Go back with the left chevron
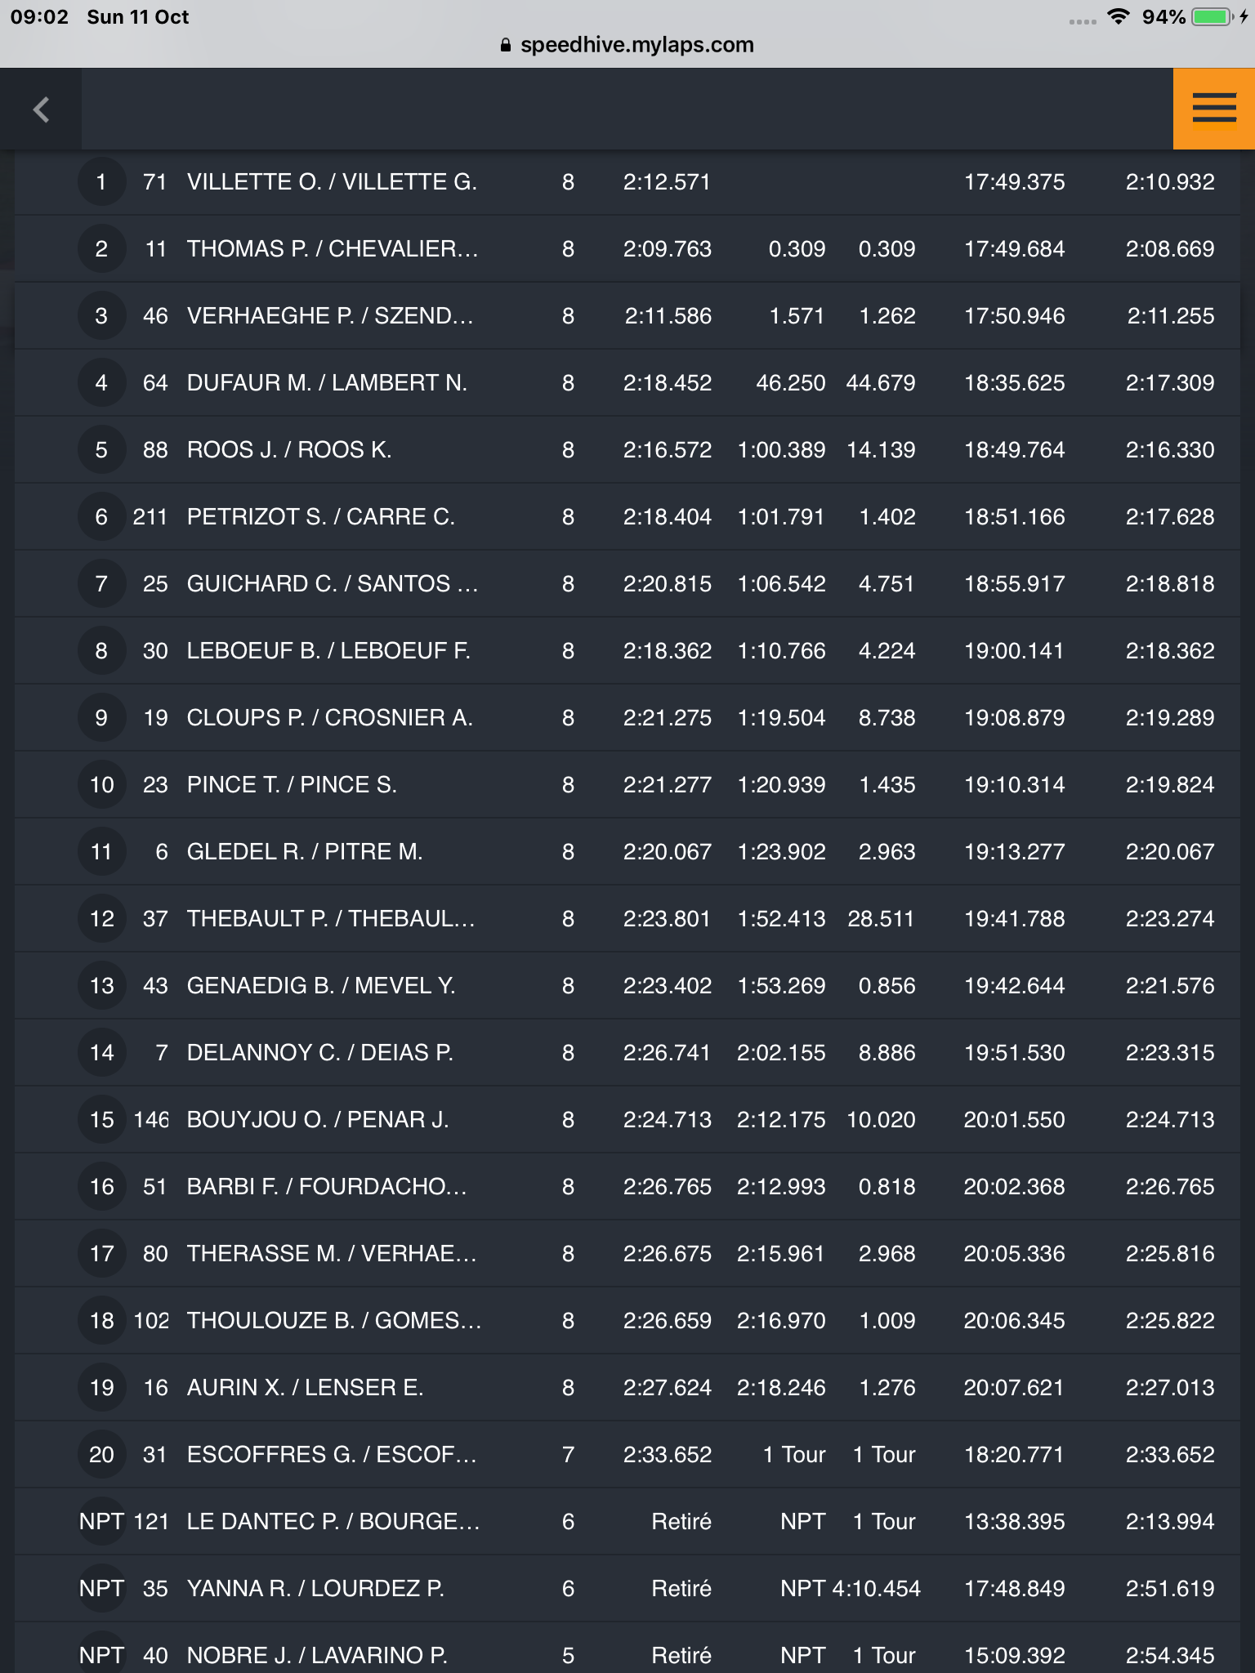Screen dimensions: 1255x1673 (x=41, y=109)
